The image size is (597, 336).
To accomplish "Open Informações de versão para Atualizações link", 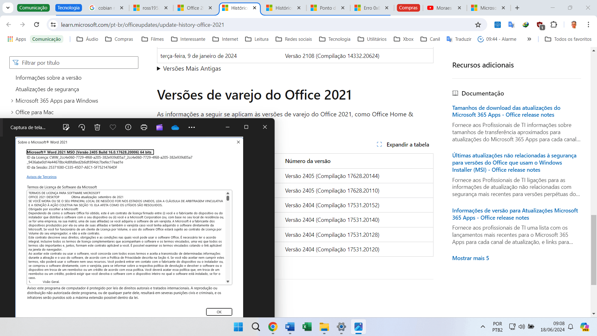I will tap(515, 214).
